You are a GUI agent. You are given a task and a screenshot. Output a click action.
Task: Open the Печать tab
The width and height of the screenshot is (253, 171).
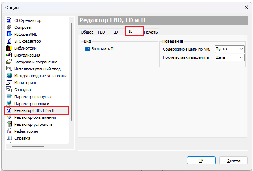click(151, 32)
